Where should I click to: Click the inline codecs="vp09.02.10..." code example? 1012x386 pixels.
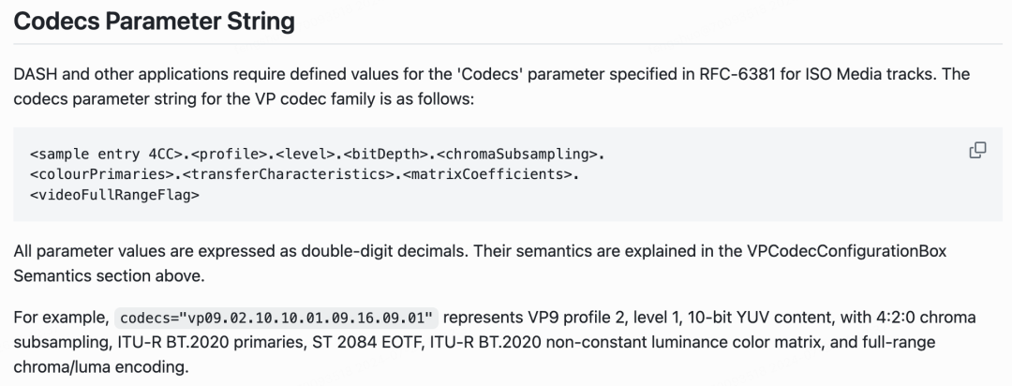tap(276, 319)
